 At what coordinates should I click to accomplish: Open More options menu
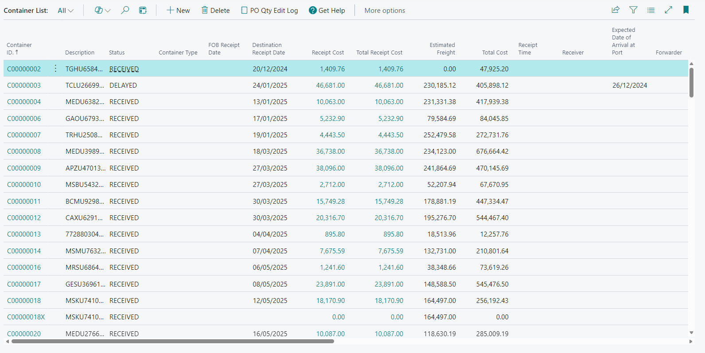385,10
